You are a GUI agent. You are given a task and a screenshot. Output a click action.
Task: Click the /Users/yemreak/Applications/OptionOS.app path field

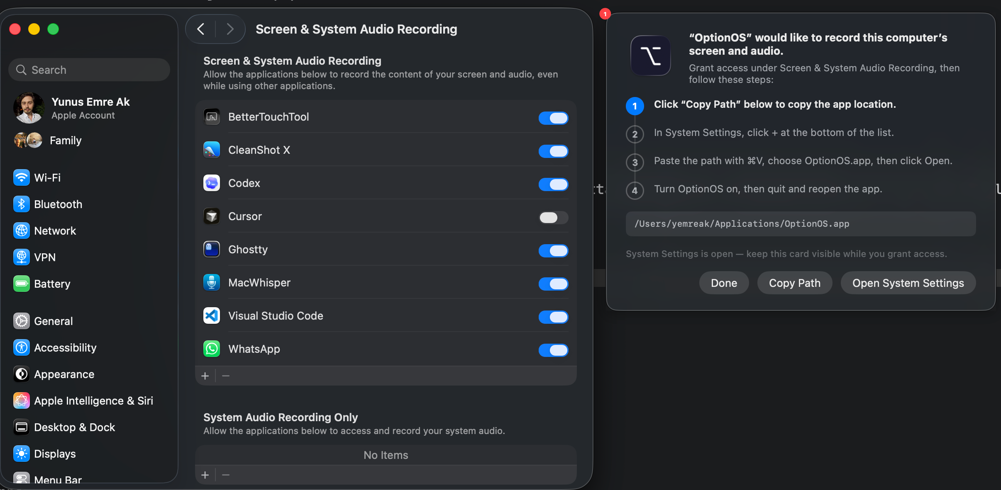pyautogui.click(x=801, y=224)
